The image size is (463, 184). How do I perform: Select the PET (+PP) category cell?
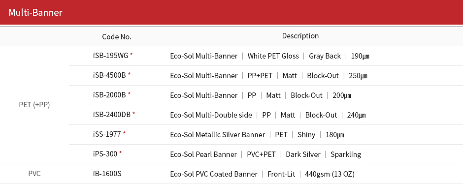coord(34,105)
